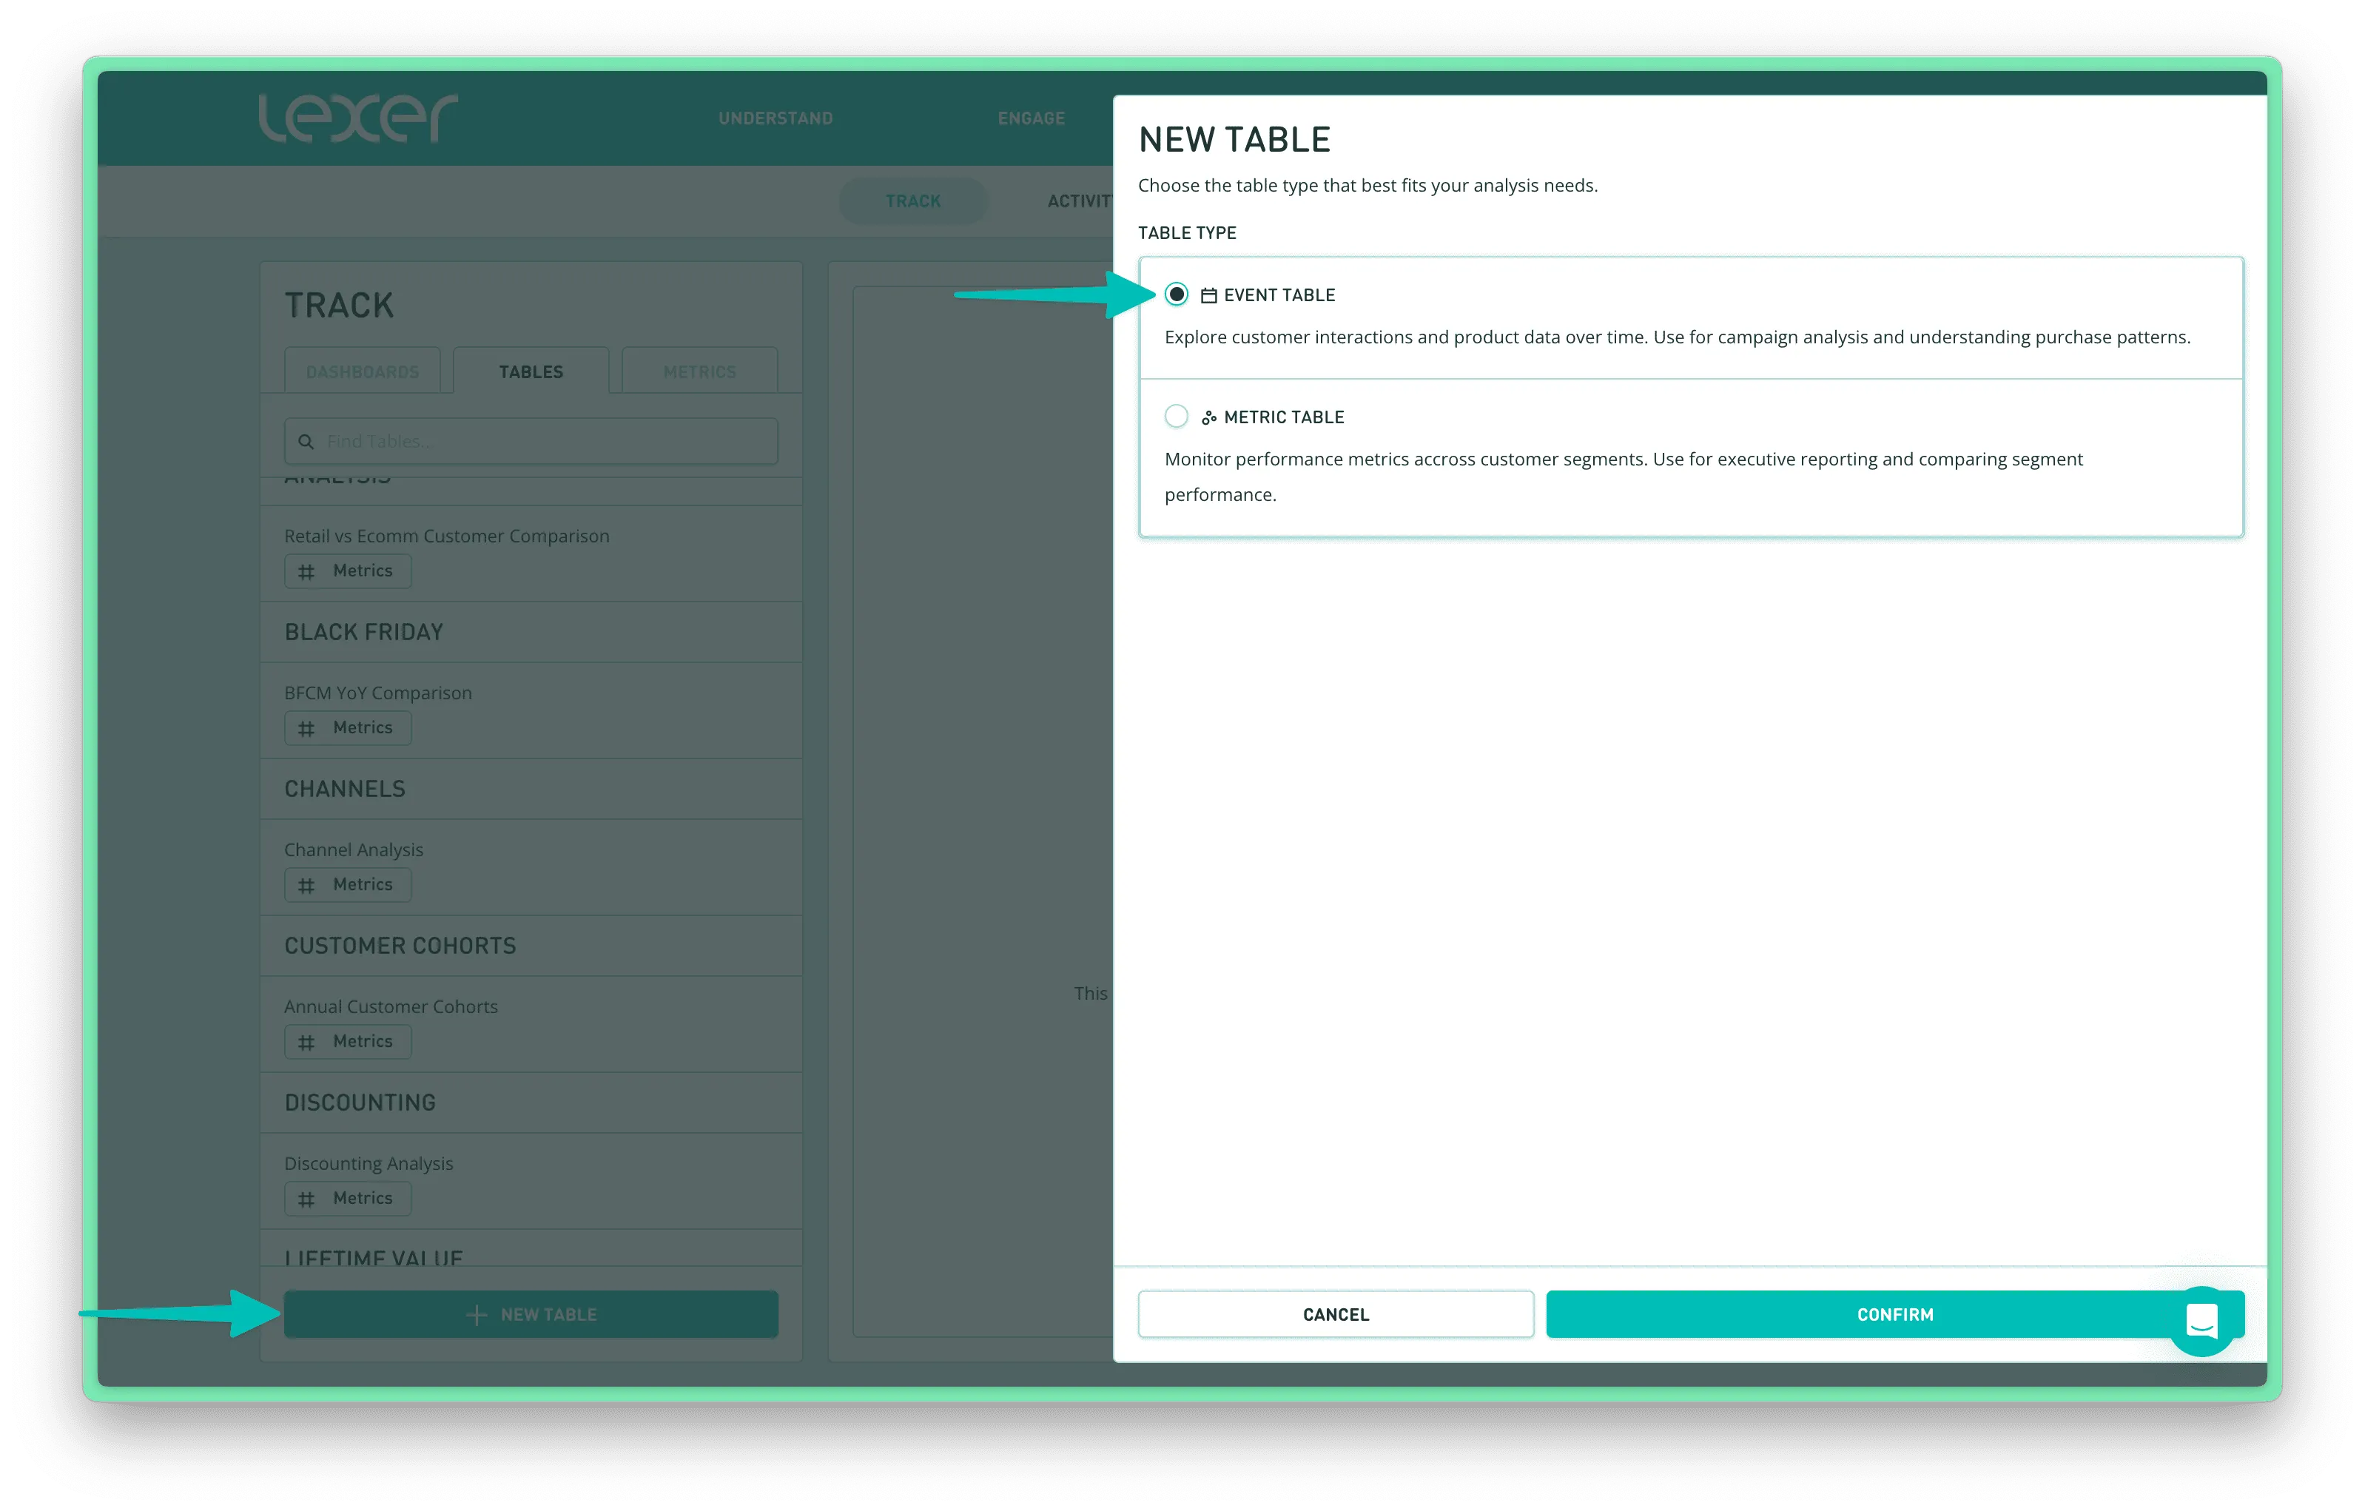This screenshot has height=1511, width=2365.
Task: Switch to the Dashboards tab
Action: [363, 371]
